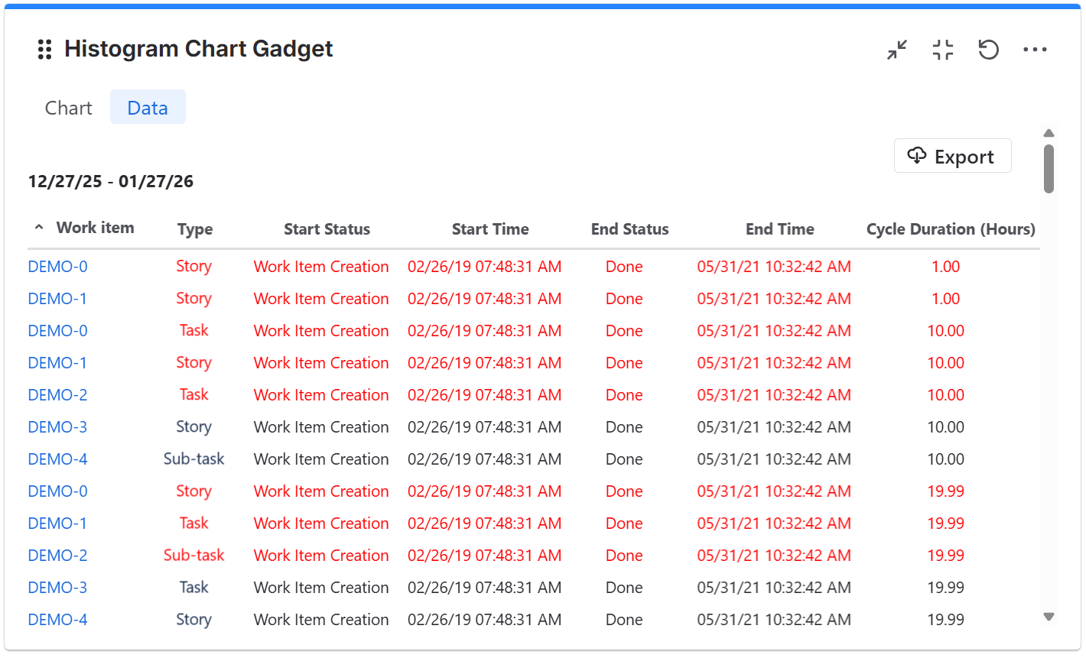Image resolution: width=1086 pixels, height=658 pixels.
Task: Grab the gadget drag handle beside the title
Action: tap(44, 49)
